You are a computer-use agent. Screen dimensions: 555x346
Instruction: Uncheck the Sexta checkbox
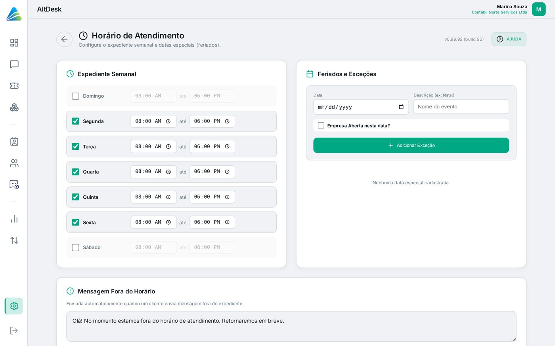76,222
